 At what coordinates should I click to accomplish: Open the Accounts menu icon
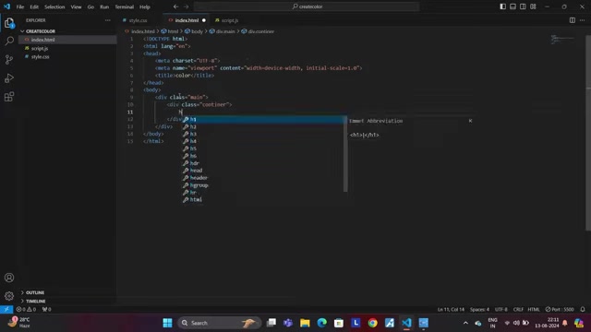[9, 278]
